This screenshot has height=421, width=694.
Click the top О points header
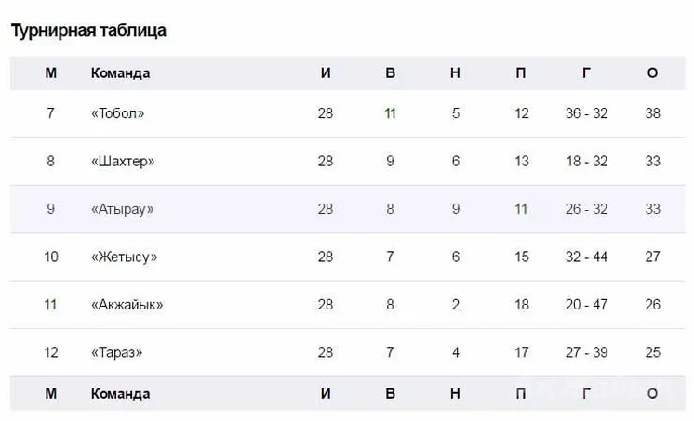[652, 73]
